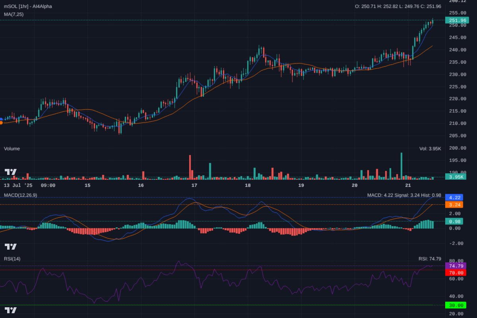Click the tallest green volume bar before 21

tap(401, 166)
